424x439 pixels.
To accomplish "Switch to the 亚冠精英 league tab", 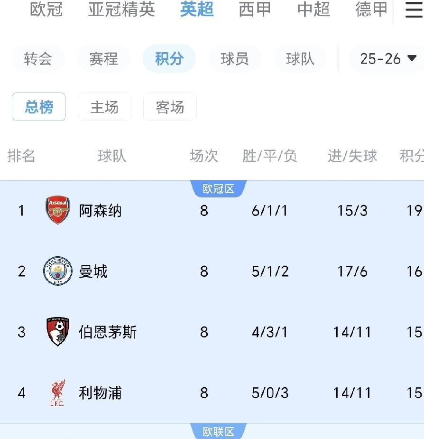I will pos(121,9).
